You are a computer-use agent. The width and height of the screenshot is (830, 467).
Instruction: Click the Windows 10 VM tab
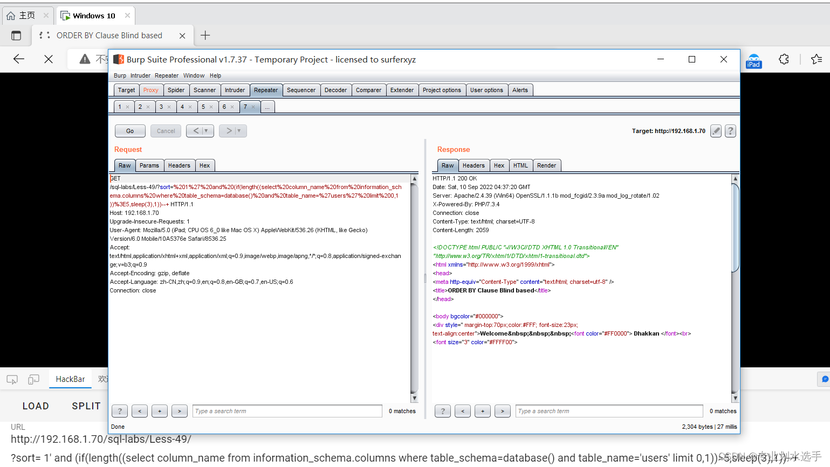click(x=95, y=16)
